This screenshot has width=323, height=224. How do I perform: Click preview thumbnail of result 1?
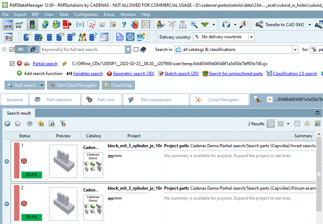point(63,161)
